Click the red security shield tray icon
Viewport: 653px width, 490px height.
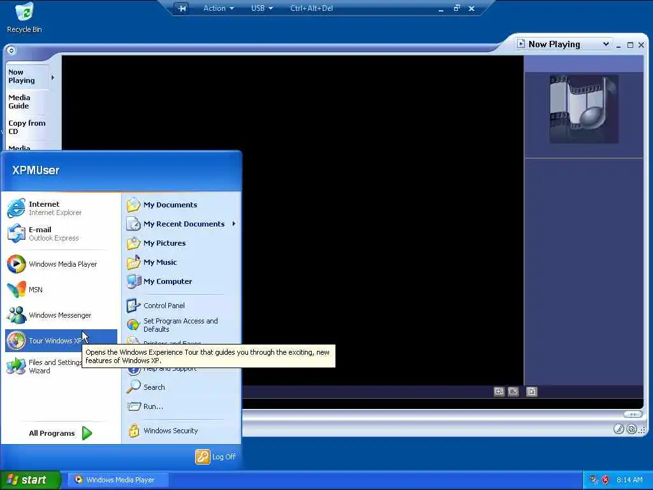[606, 480]
